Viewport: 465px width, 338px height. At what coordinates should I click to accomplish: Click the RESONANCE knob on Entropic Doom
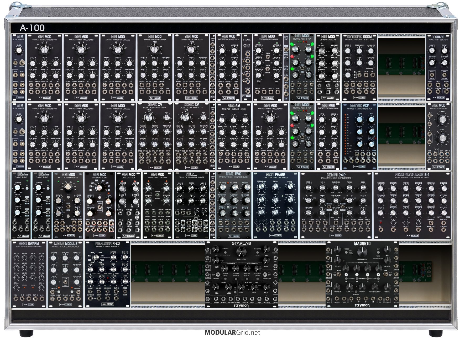pyautogui.click(x=359, y=51)
